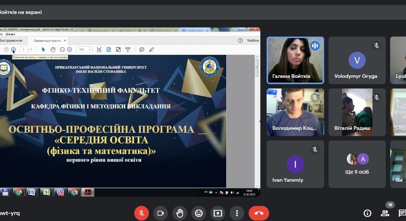Expand the 'Ще 9 осіб' participants tile
Image resolution: width=406 pixels, height=221 pixels.
(357, 164)
